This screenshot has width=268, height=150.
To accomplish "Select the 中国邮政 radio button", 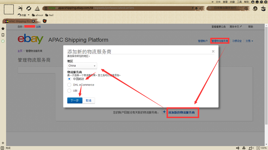I will tap(69, 79).
